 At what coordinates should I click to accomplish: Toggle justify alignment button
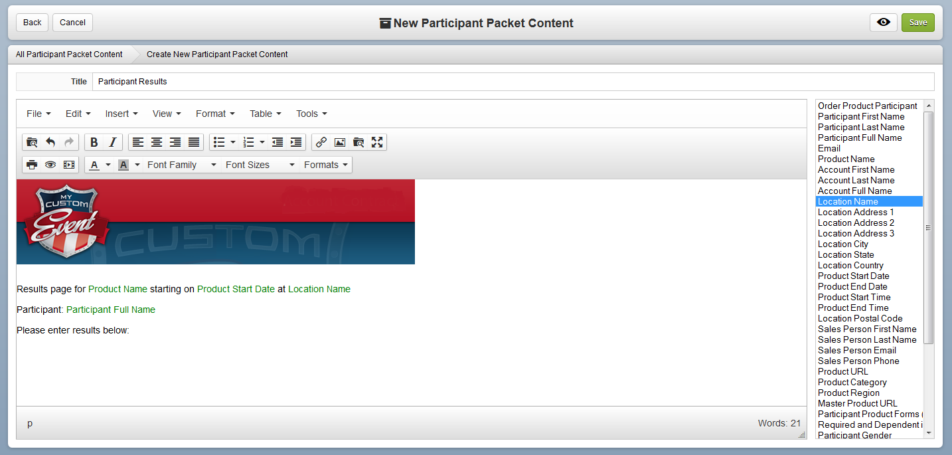(194, 142)
